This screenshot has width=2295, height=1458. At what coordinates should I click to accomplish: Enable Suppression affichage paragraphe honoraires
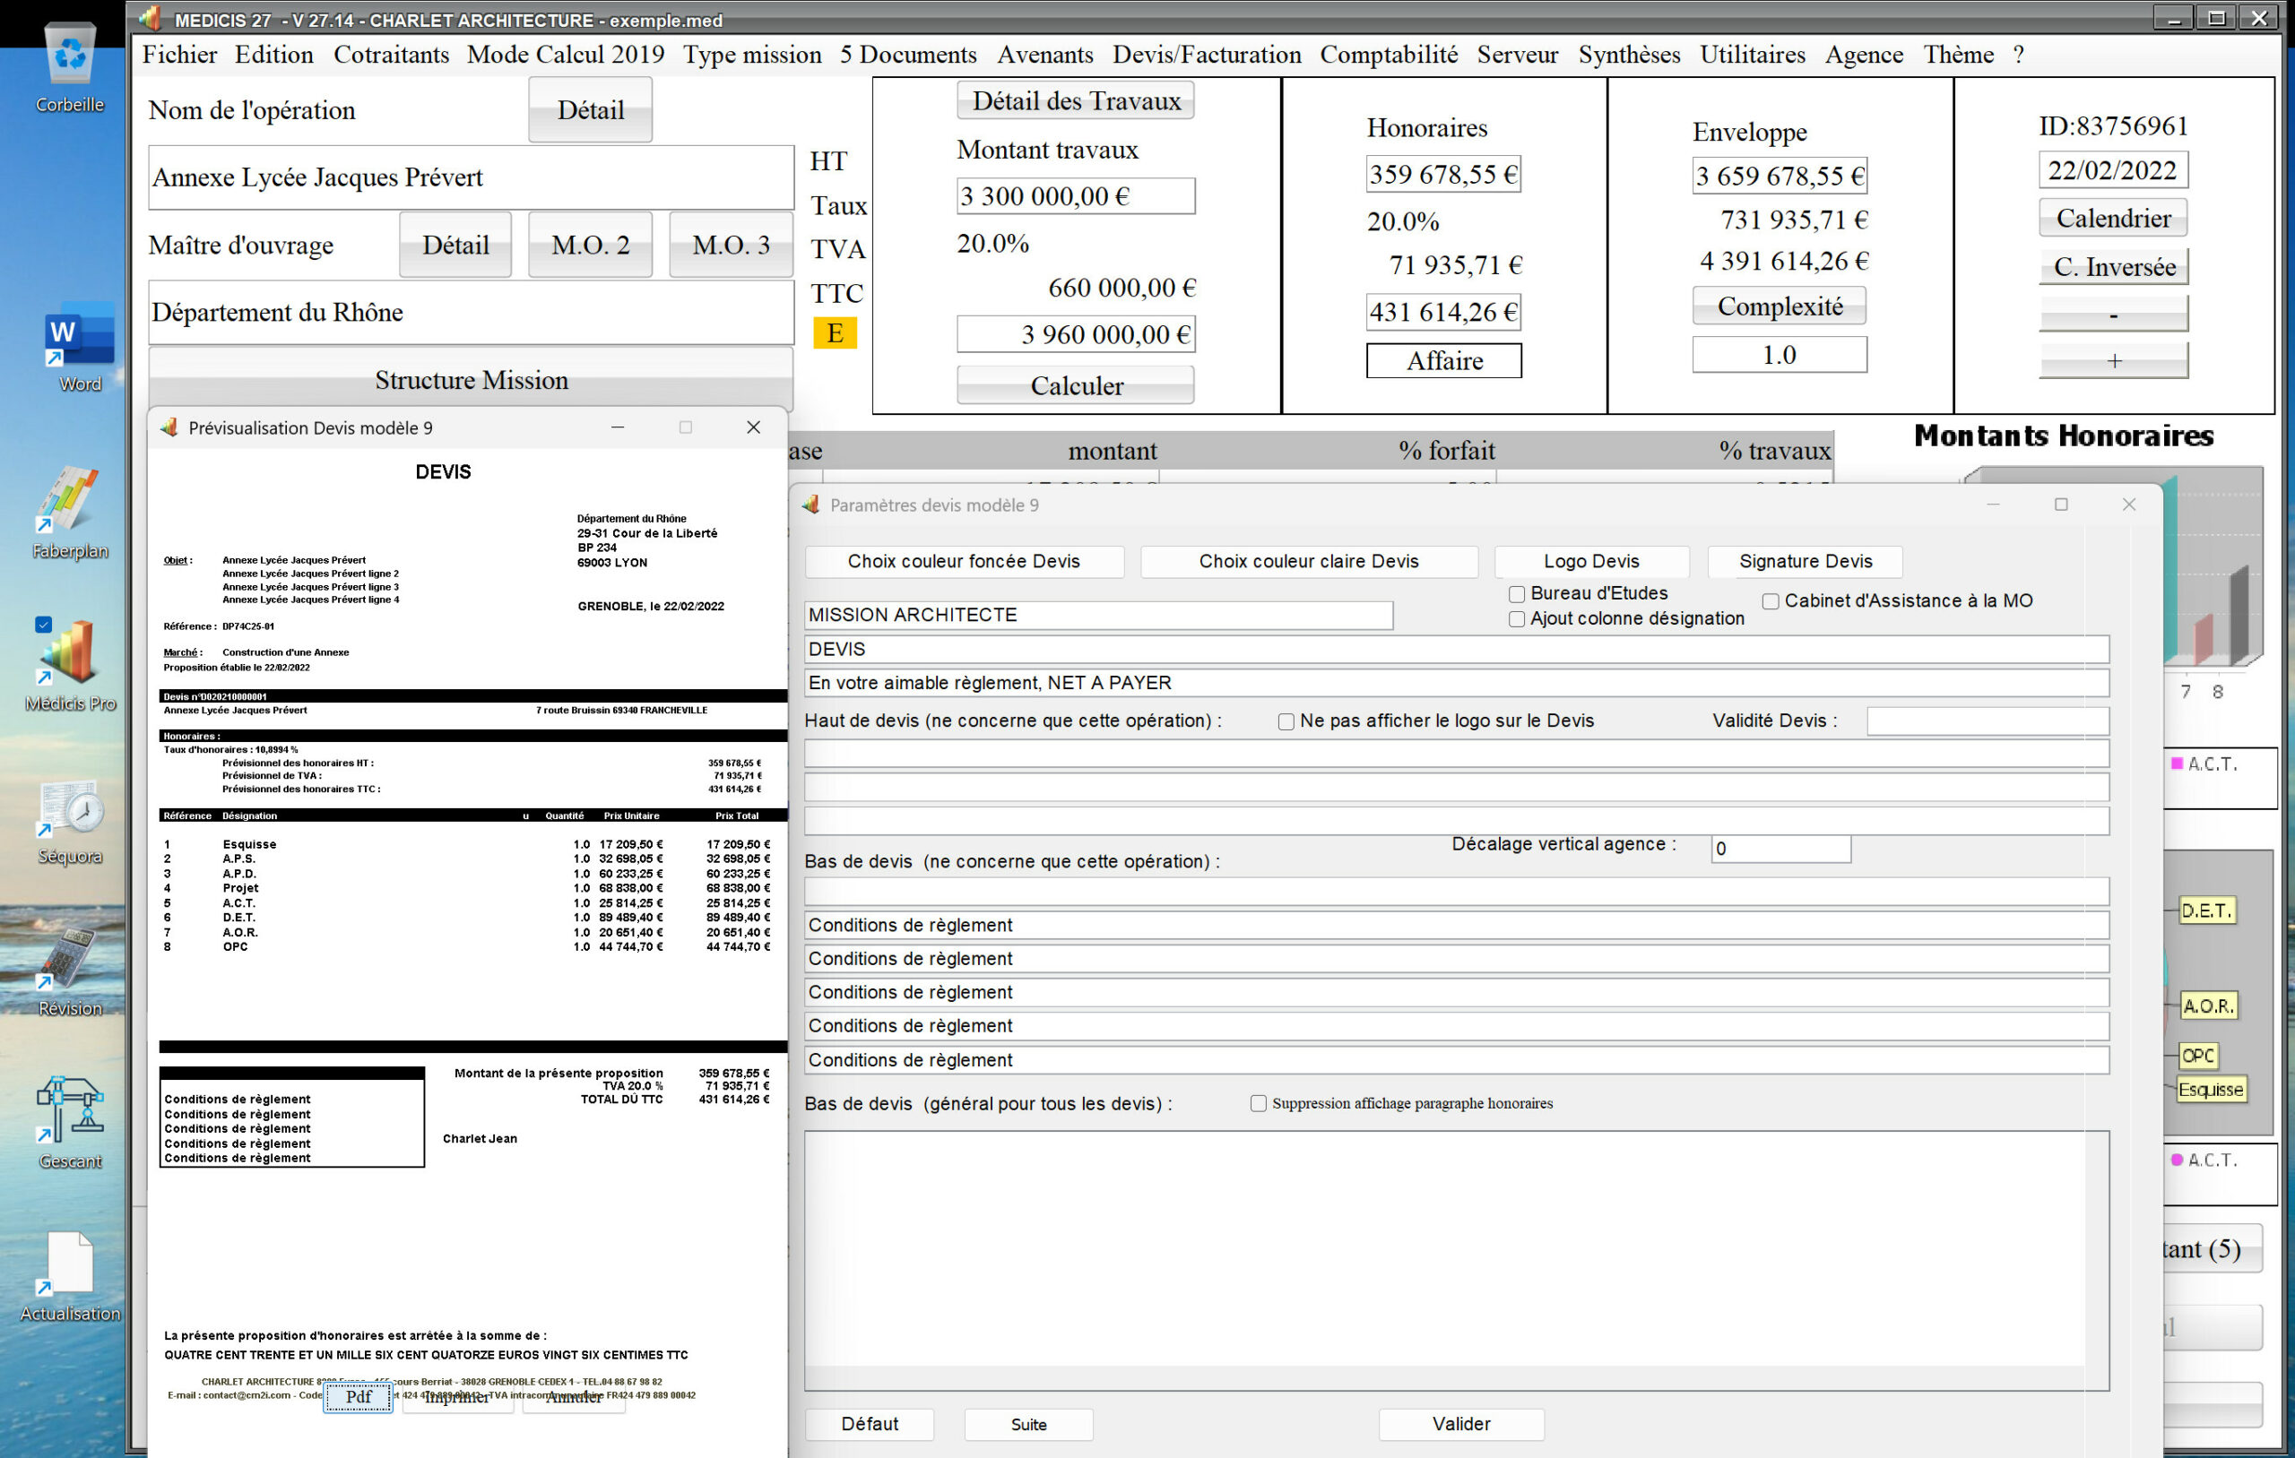[x=1258, y=1103]
